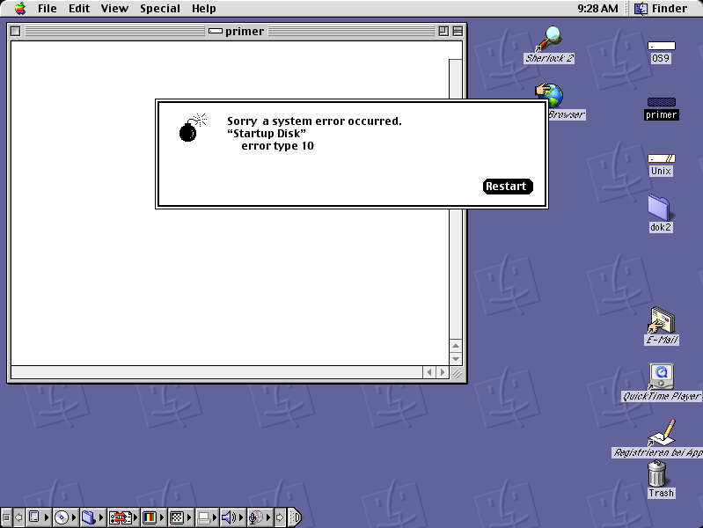This screenshot has width=703, height=528.
Task: Expand sound source microphone module arrow
Action: (x=268, y=517)
